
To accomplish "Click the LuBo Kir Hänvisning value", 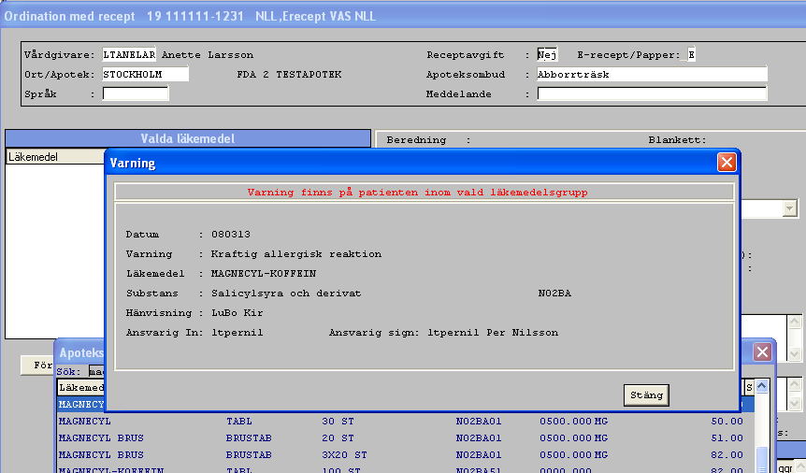I will click(x=237, y=312).
